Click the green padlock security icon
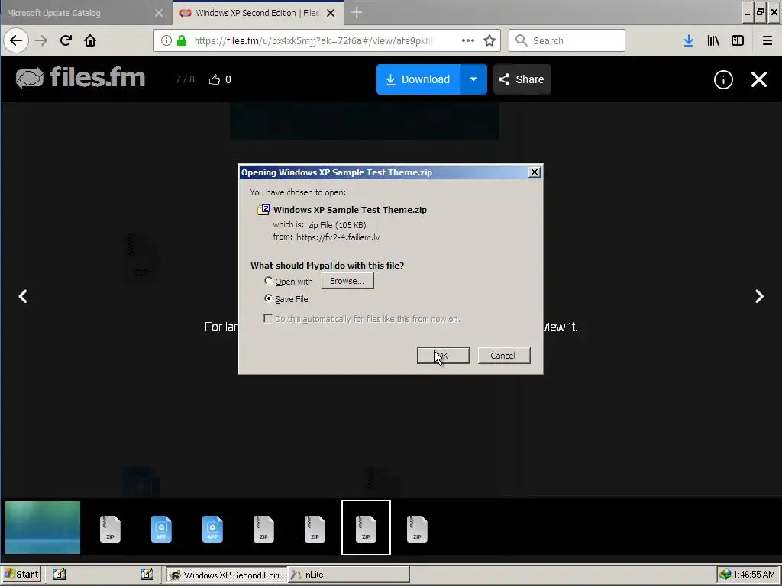This screenshot has height=586, width=782. click(x=182, y=40)
